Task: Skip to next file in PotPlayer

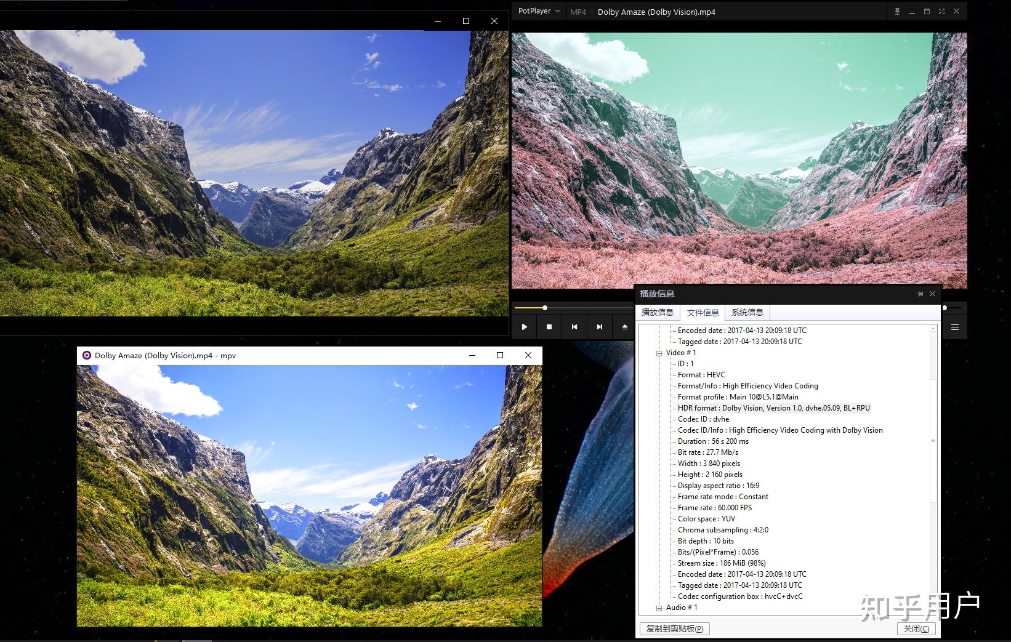Action: coord(600,327)
